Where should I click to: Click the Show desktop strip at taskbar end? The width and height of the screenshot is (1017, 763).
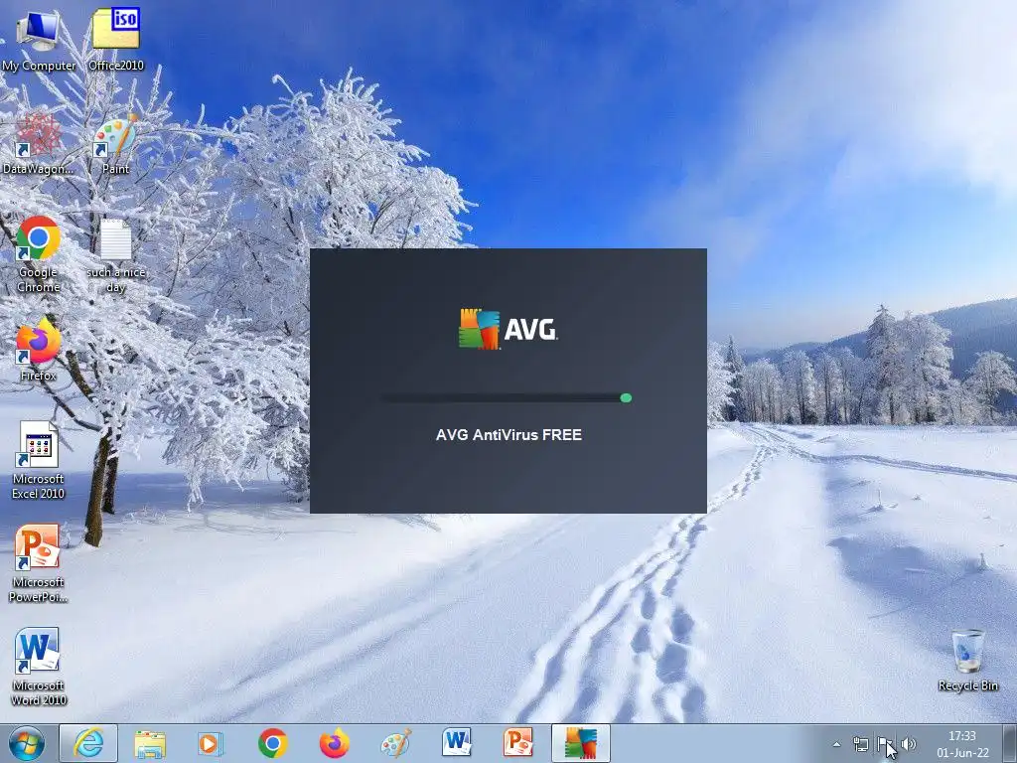(x=1009, y=743)
